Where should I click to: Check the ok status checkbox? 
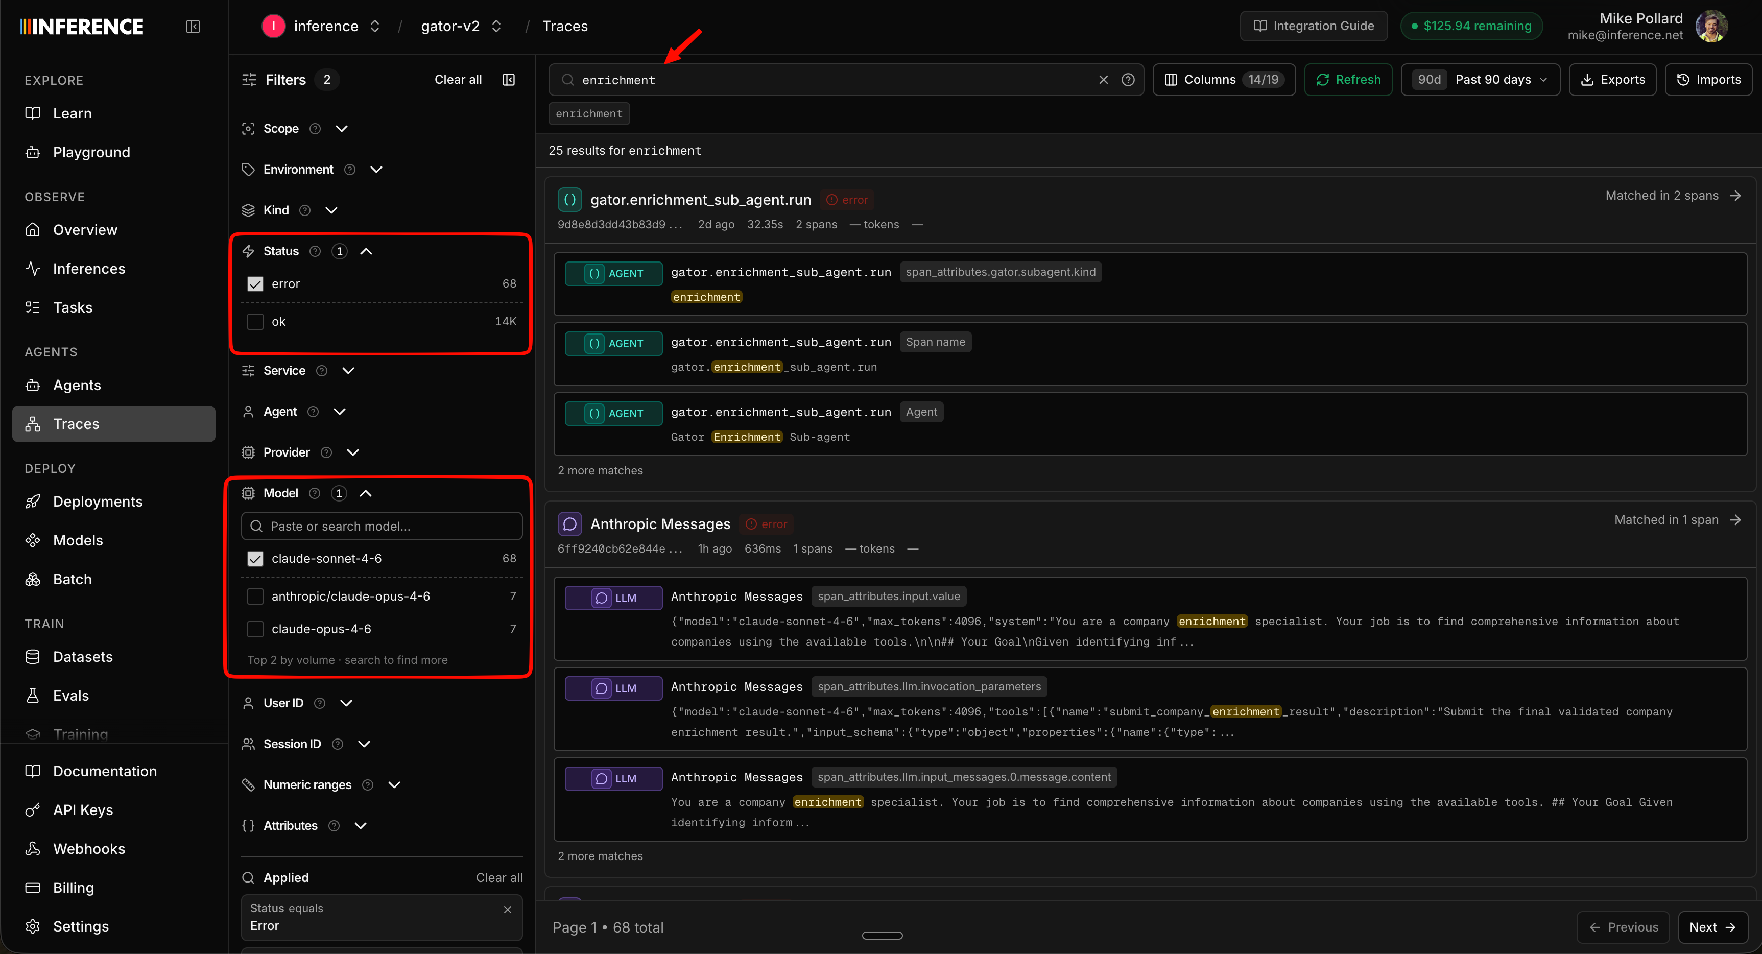255,321
